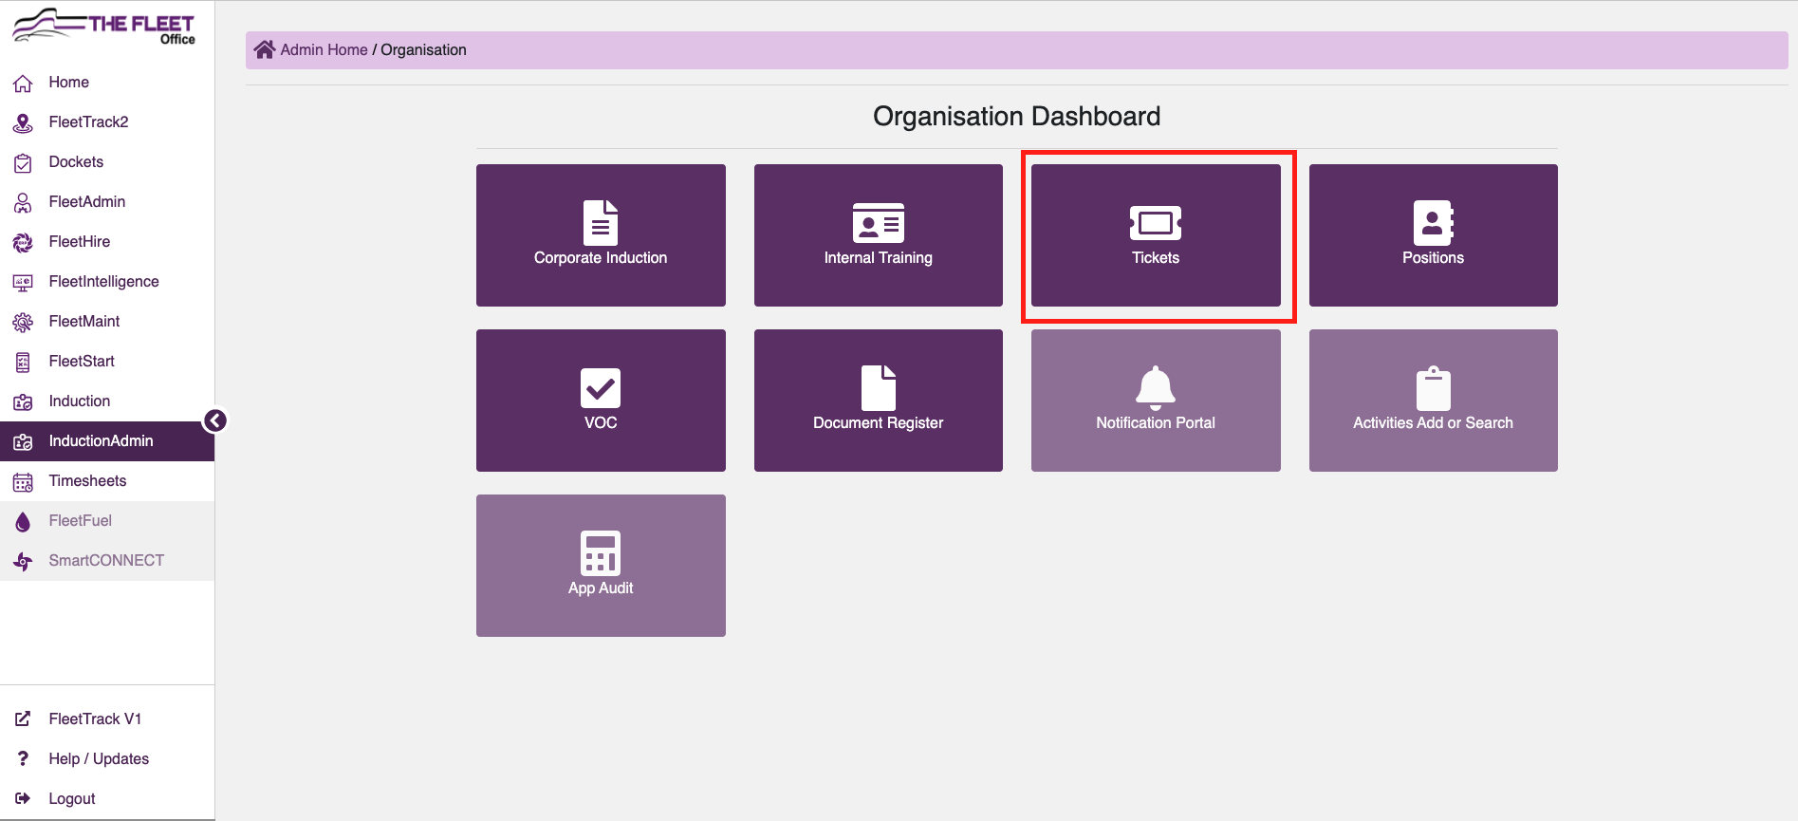The image size is (1798, 821).
Task: Open FleetStart menu item
Action: point(107,362)
